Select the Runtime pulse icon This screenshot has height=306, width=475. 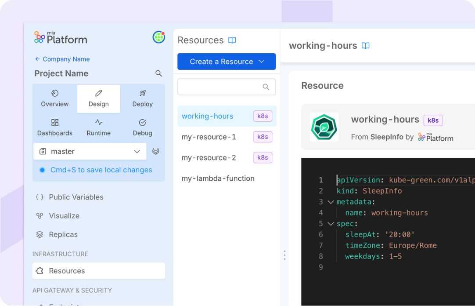tap(98, 122)
